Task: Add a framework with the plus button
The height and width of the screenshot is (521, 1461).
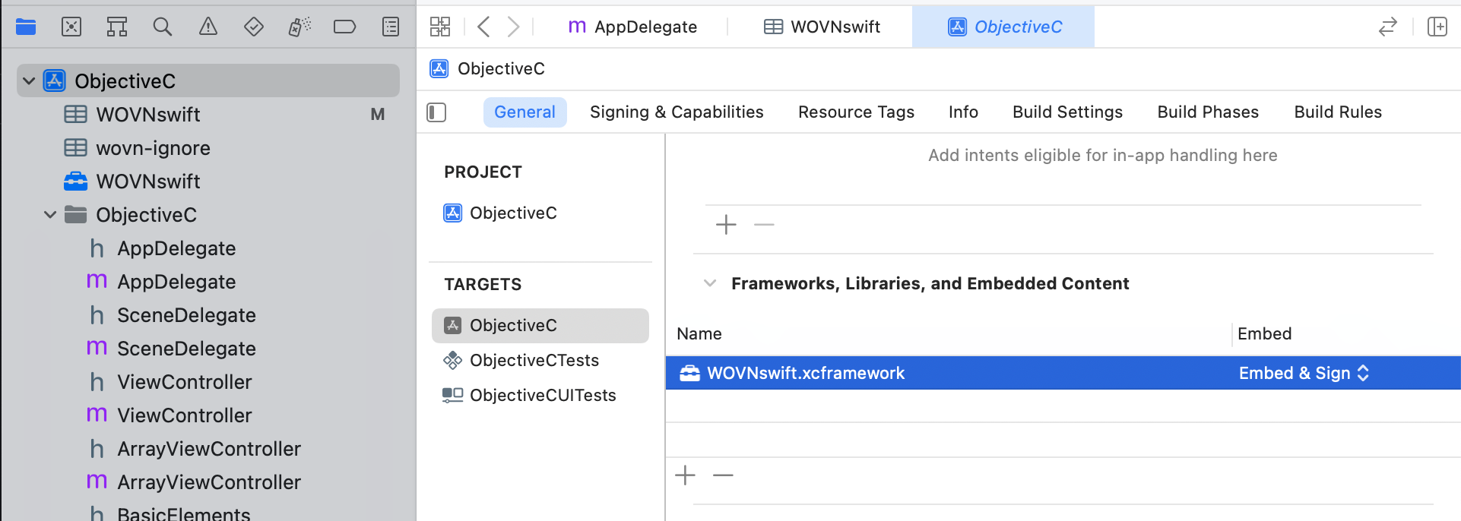Action: click(x=685, y=475)
